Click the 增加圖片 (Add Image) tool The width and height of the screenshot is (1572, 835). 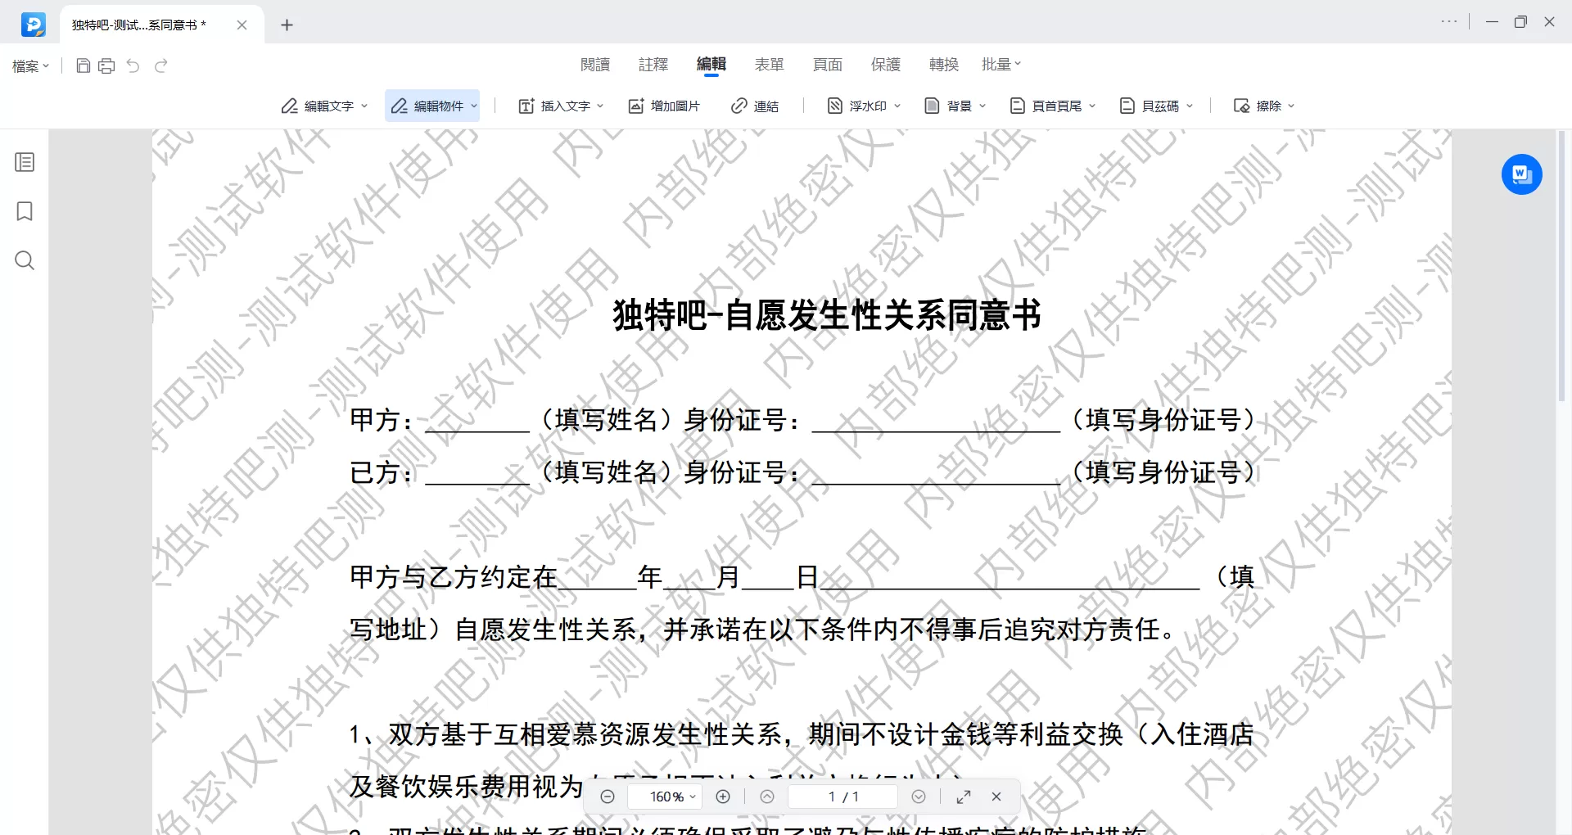[x=664, y=106]
